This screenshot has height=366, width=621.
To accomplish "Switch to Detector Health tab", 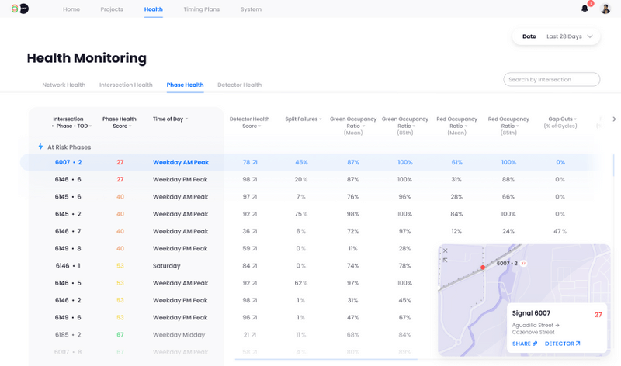I will (x=239, y=85).
